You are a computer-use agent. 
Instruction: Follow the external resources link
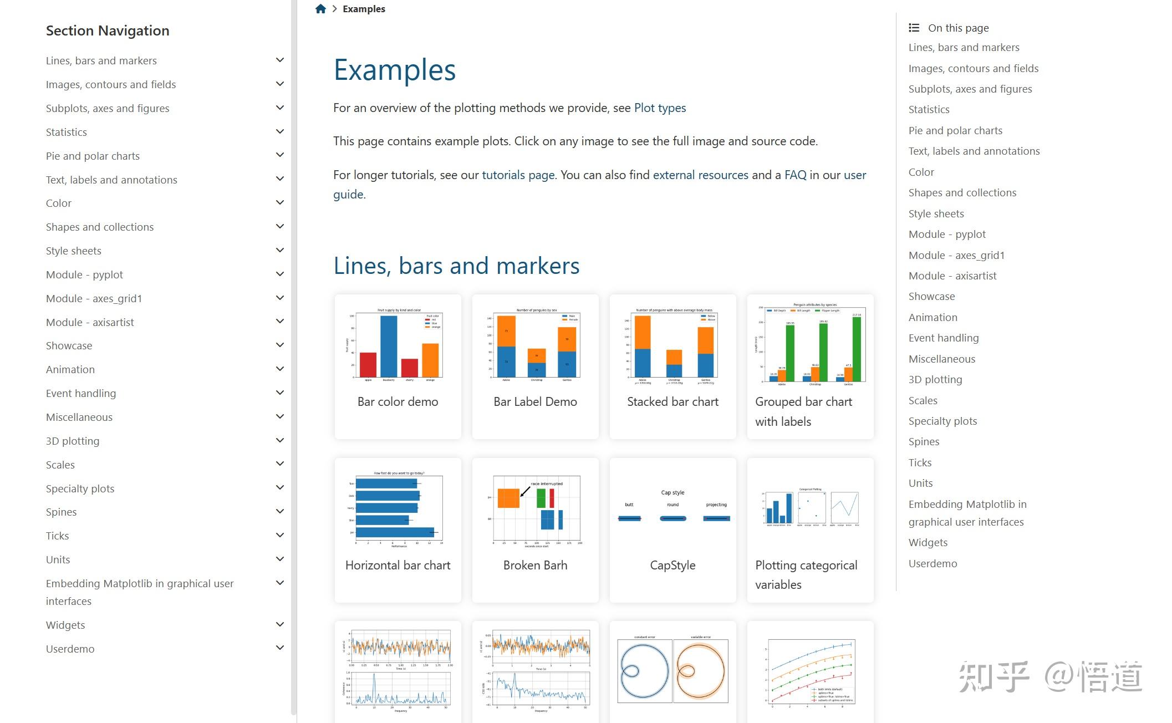701,175
